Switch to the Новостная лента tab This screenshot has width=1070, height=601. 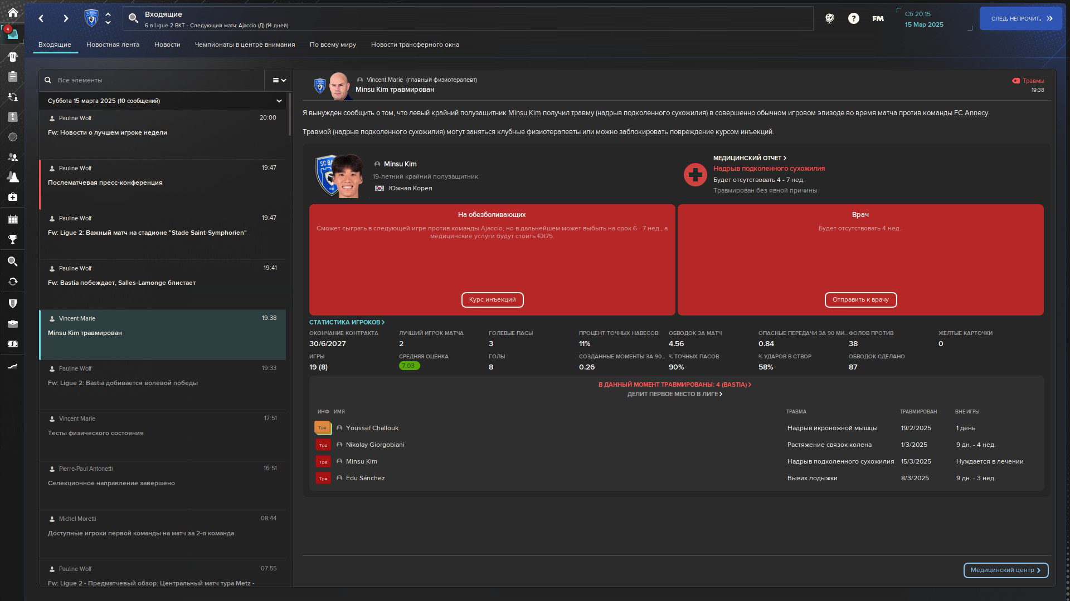113,45
